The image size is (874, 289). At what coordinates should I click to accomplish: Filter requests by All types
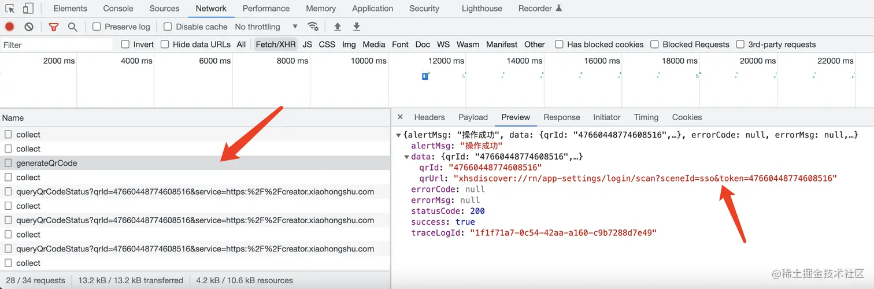(241, 45)
